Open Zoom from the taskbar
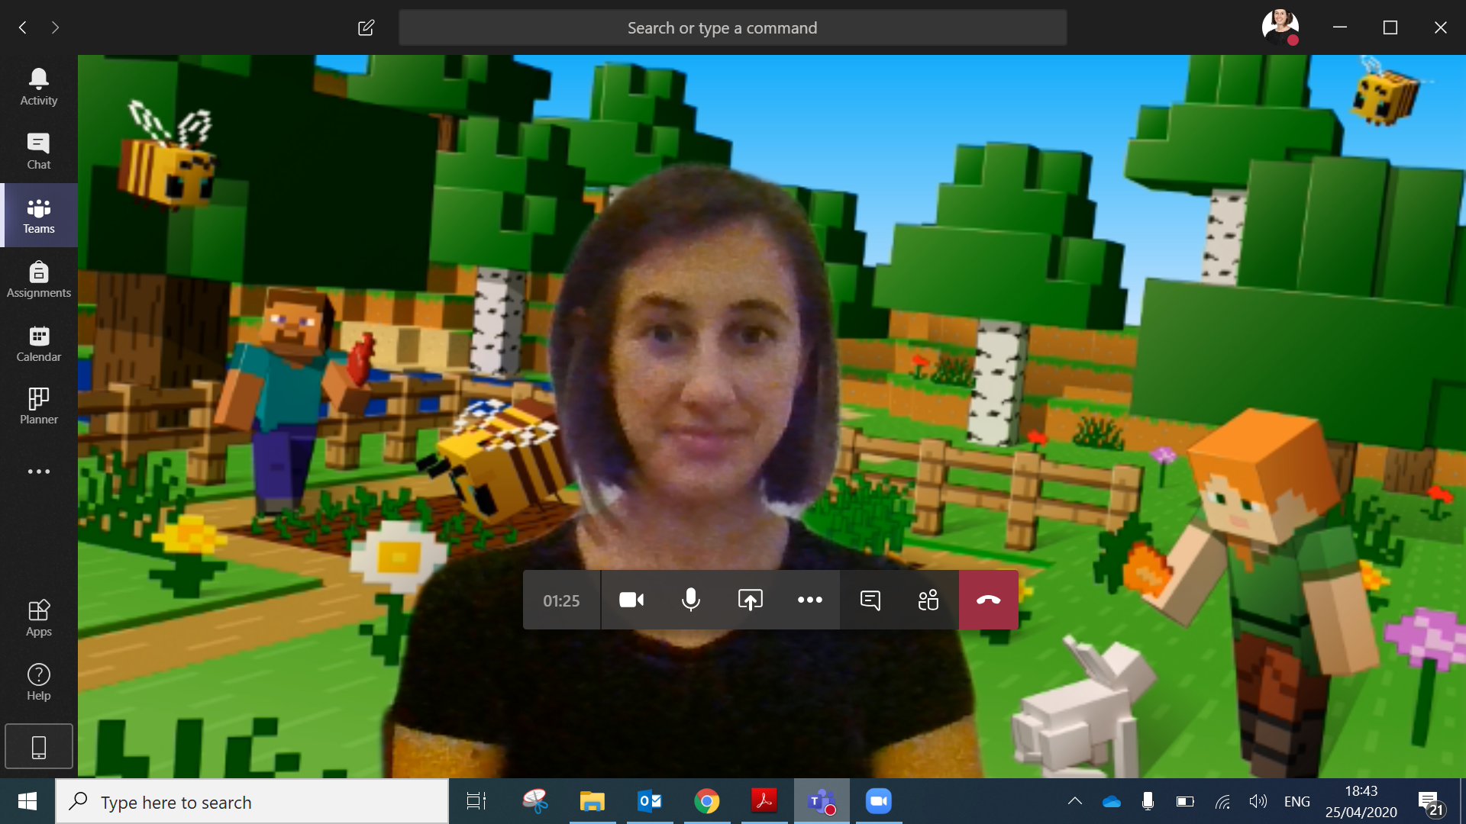Image resolution: width=1466 pixels, height=824 pixels. point(879,801)
